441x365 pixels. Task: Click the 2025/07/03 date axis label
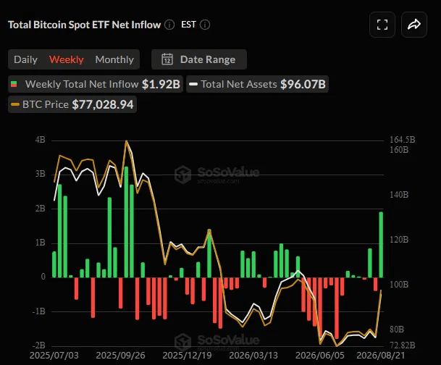tap(54, 355)
